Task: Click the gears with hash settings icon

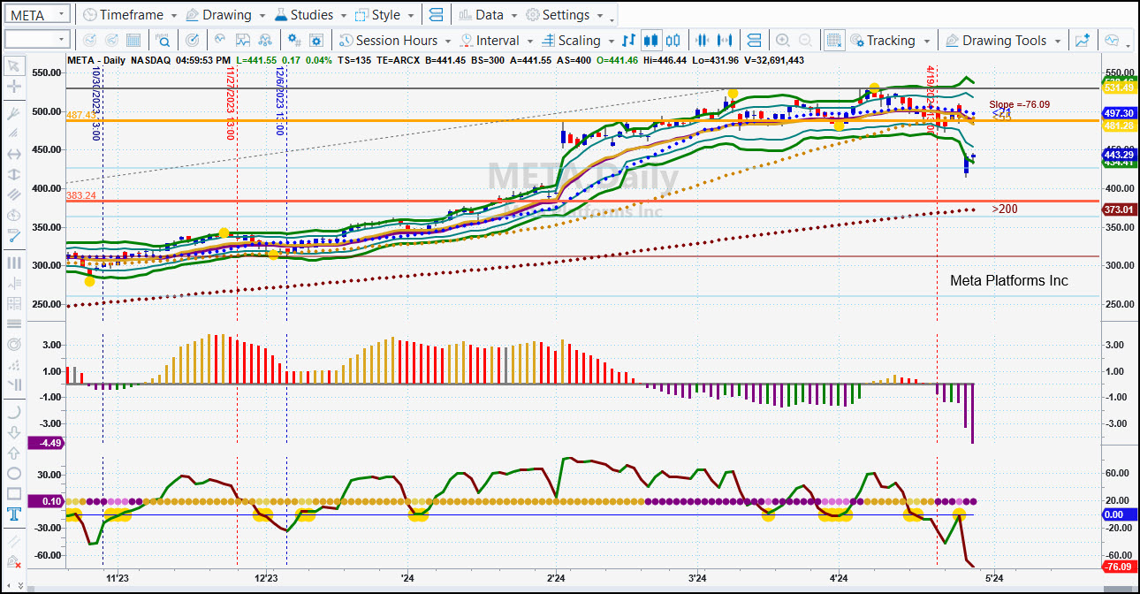Action: coord(295,41)
